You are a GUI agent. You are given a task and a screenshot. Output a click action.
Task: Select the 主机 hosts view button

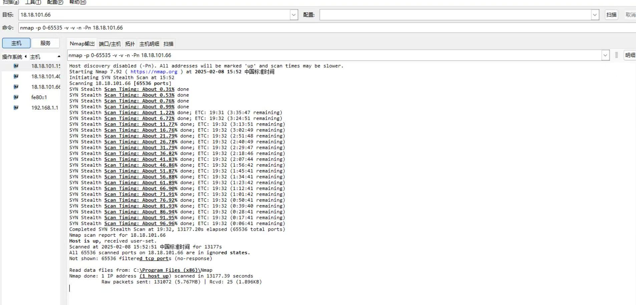(x=16, y=43)
